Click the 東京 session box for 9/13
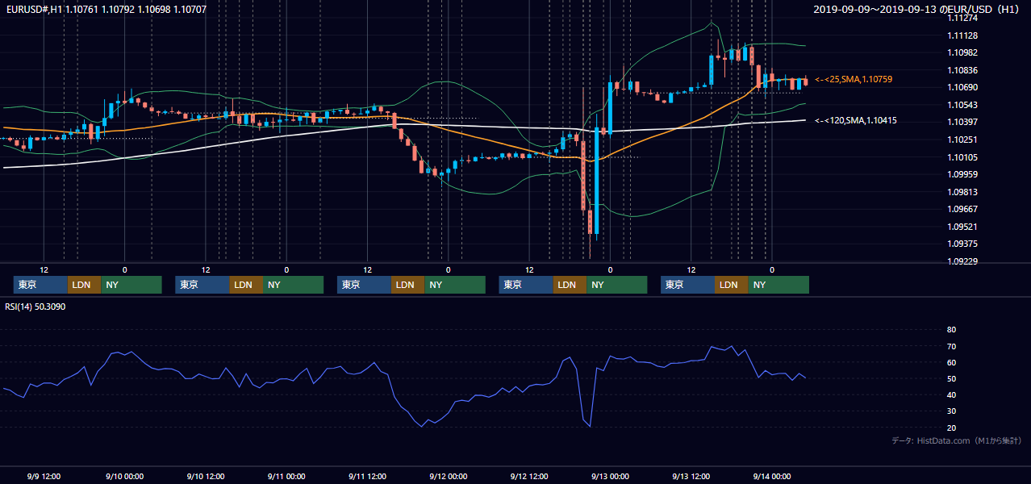The width and height of the screenshot is (1031, 484). click(x=687, y=285)
